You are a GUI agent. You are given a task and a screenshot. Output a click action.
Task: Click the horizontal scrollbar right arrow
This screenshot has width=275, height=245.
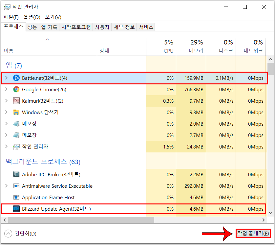[x=264, y=220]
